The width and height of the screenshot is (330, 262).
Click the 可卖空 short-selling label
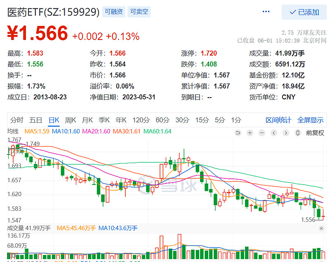pyautogui.click(x=139, y=12)
